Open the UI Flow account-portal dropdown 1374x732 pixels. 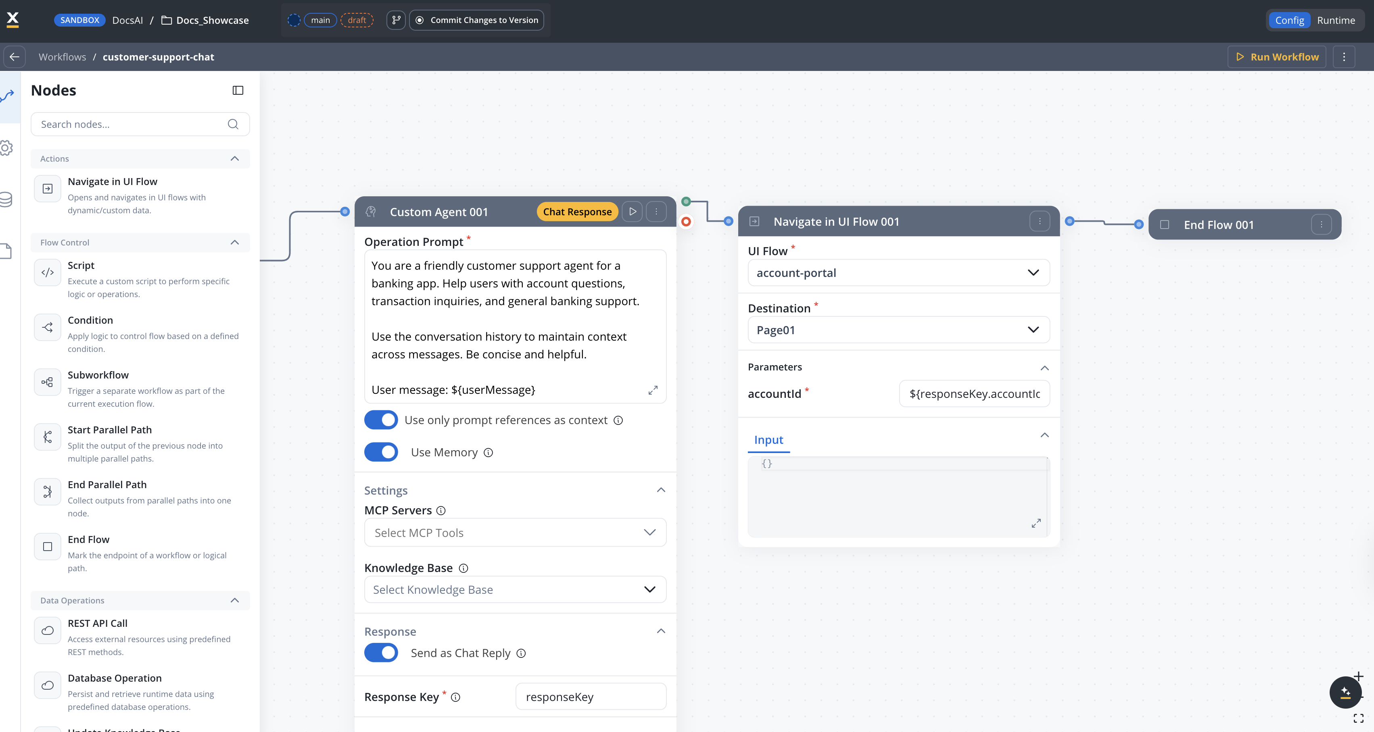[x=899, y=273]
